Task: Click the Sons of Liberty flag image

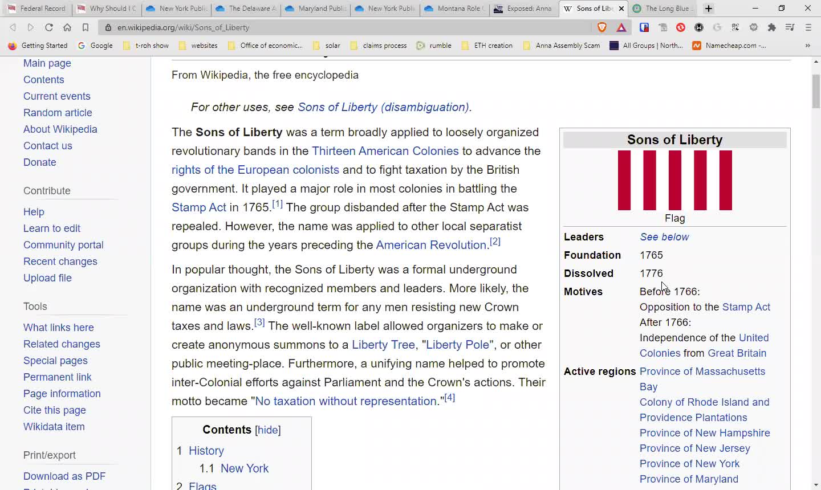Action: pos(674,181)
